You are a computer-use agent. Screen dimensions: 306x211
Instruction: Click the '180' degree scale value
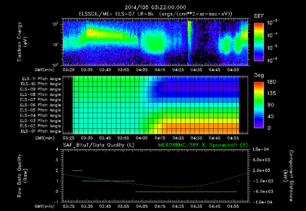pyautogui.click(x=271, y=82)
